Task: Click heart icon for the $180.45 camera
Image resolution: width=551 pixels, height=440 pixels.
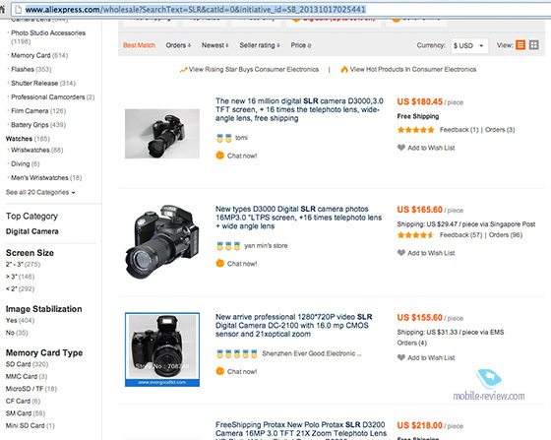Action: click(401, 148)
